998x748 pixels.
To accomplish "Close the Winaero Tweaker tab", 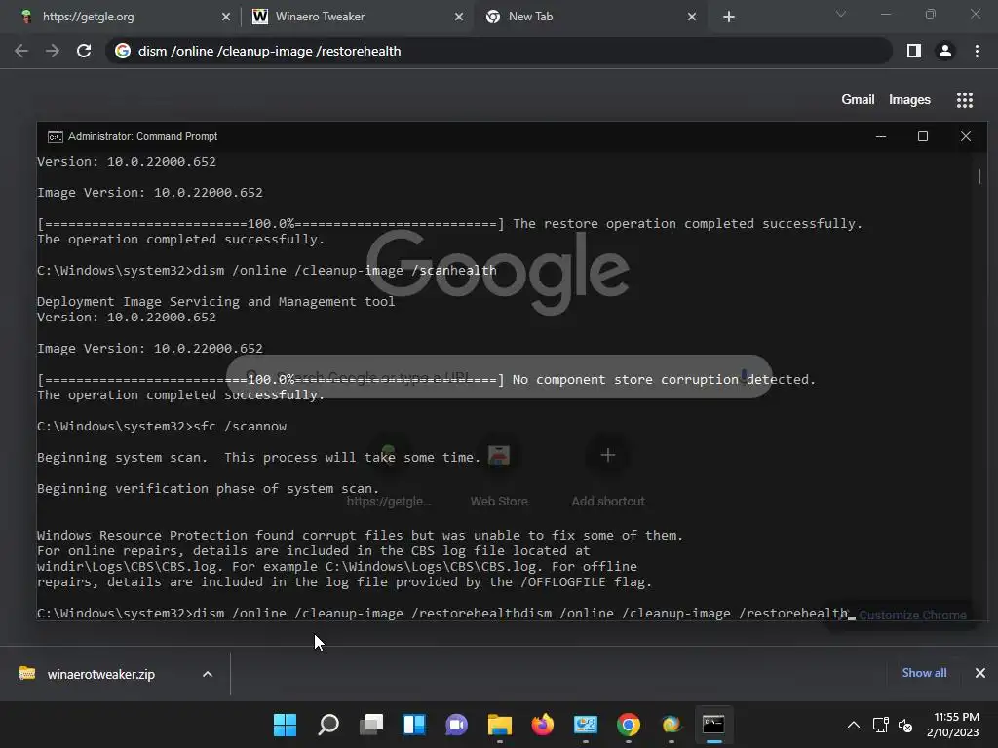I will (458, 17).
